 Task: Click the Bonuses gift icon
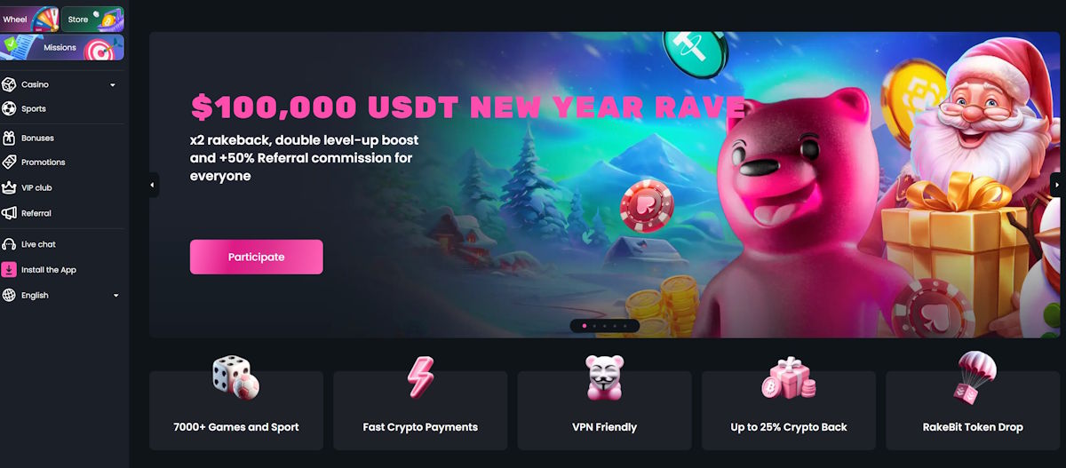9,138
